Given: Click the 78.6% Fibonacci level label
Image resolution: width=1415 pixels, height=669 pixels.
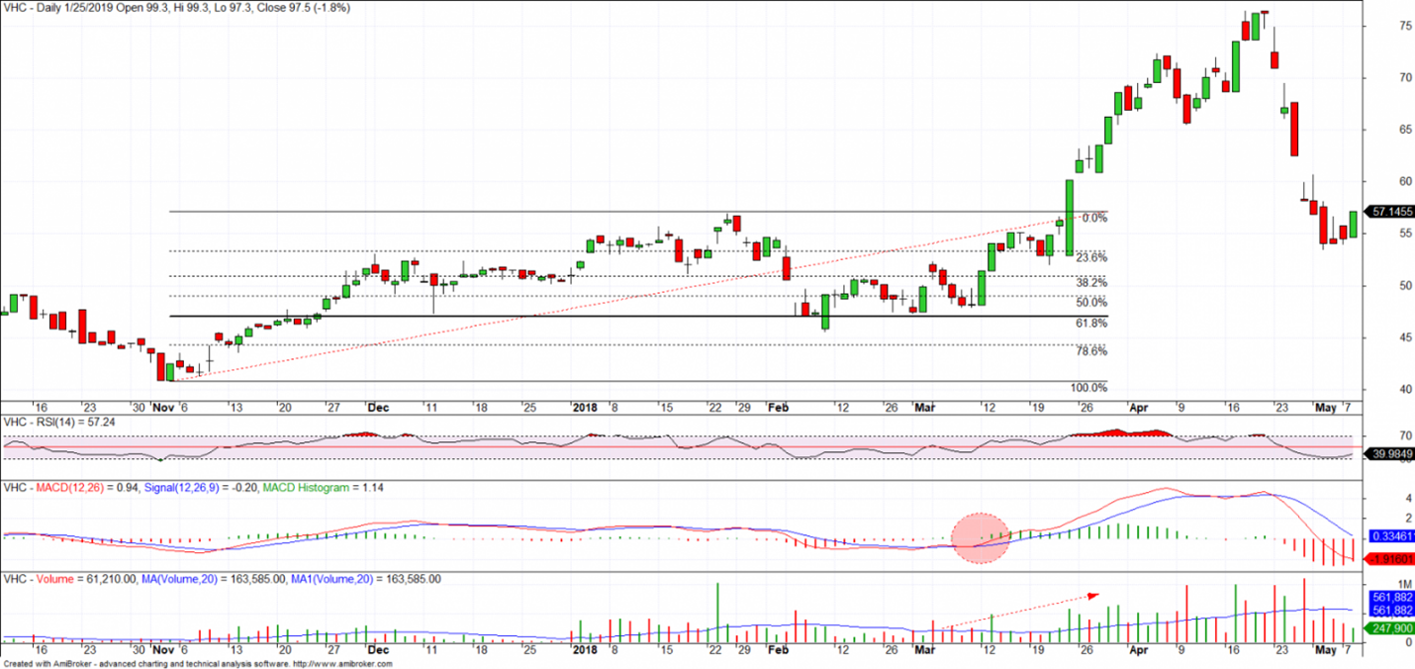Looking at the screenshot, I should [1091, 351].
